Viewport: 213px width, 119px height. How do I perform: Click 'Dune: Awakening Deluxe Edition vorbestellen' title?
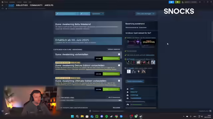[x=80, y=65]
